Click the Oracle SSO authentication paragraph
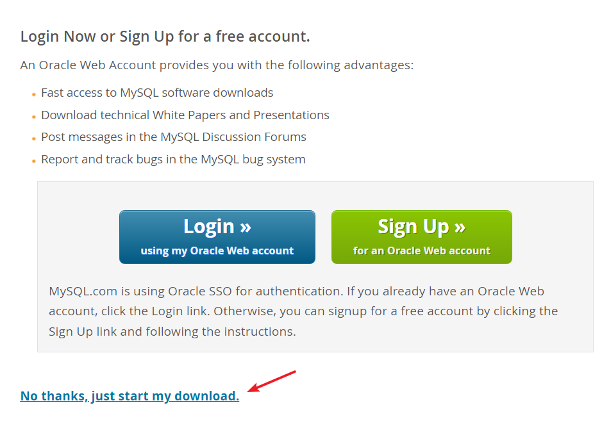This screenshot has width=602, height=444. 303,311
